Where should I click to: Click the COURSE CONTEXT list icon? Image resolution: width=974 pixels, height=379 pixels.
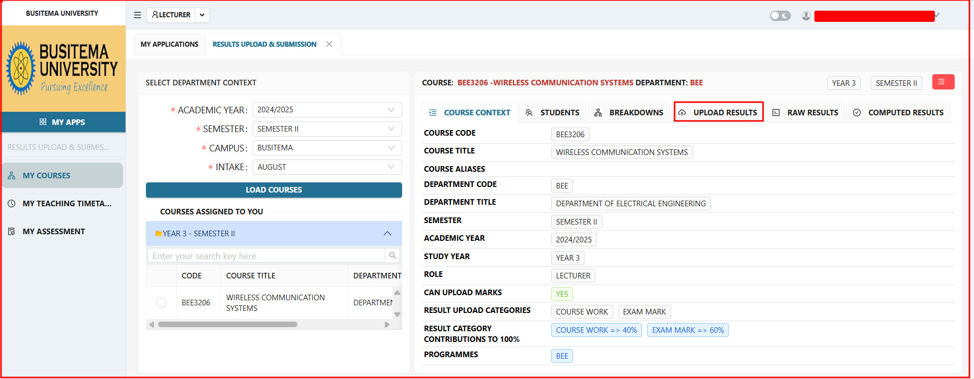click(x=433, y=112)
